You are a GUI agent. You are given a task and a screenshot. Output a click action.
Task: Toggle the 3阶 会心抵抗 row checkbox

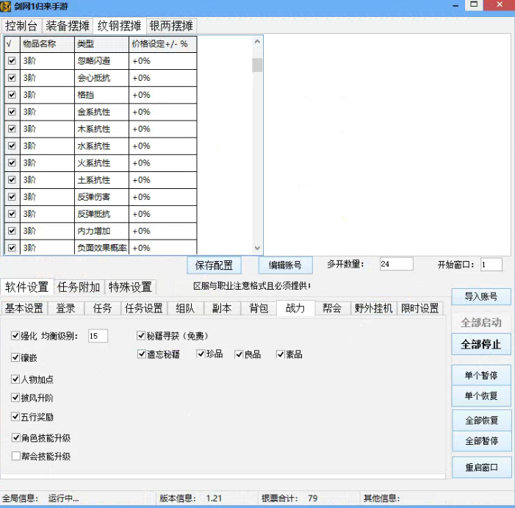12,78
